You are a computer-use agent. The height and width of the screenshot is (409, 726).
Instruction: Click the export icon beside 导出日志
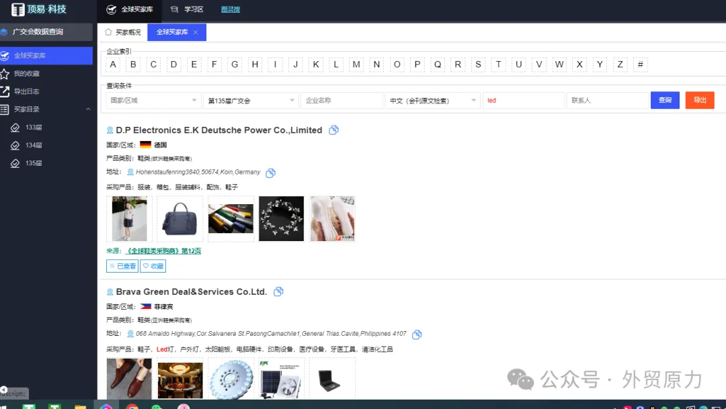tap(5, 91)
